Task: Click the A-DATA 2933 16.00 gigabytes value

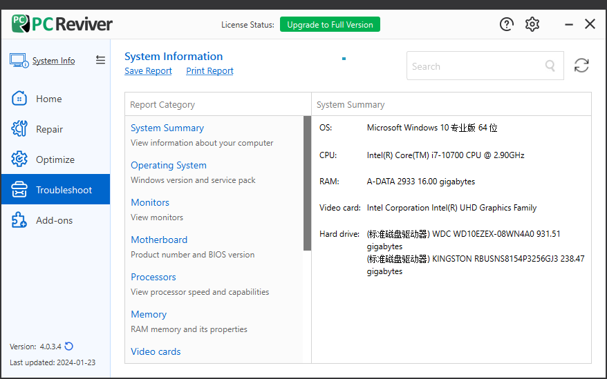Action: pyautogui.click(x=421, y=182)
